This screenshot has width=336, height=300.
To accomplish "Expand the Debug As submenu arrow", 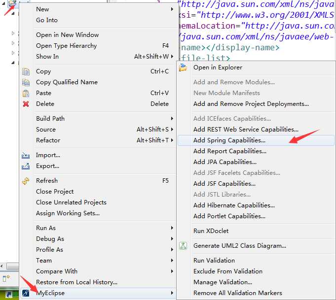I will pos(172,239).
